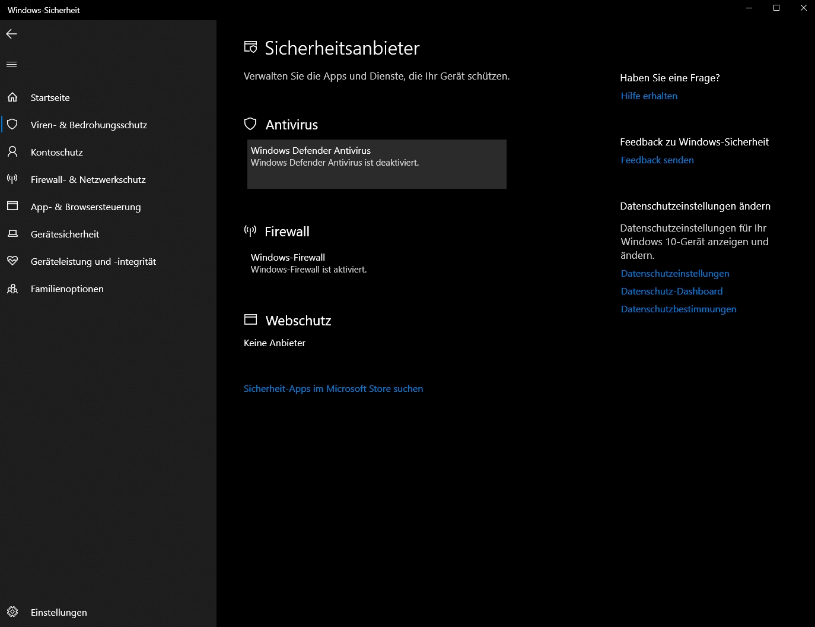
Task: Click 'Windows Defender Antivirus ist deaktiviert.' status
Action: [335, 163]
